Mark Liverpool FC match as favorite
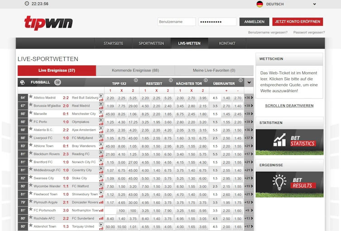341x231 pixels. (31, 137)
